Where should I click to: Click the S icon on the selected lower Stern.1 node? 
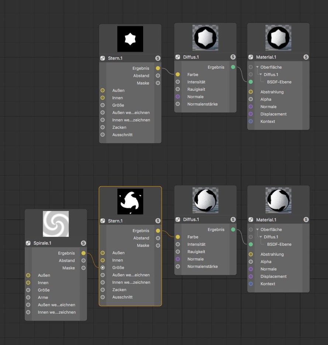tap(158, 221)
